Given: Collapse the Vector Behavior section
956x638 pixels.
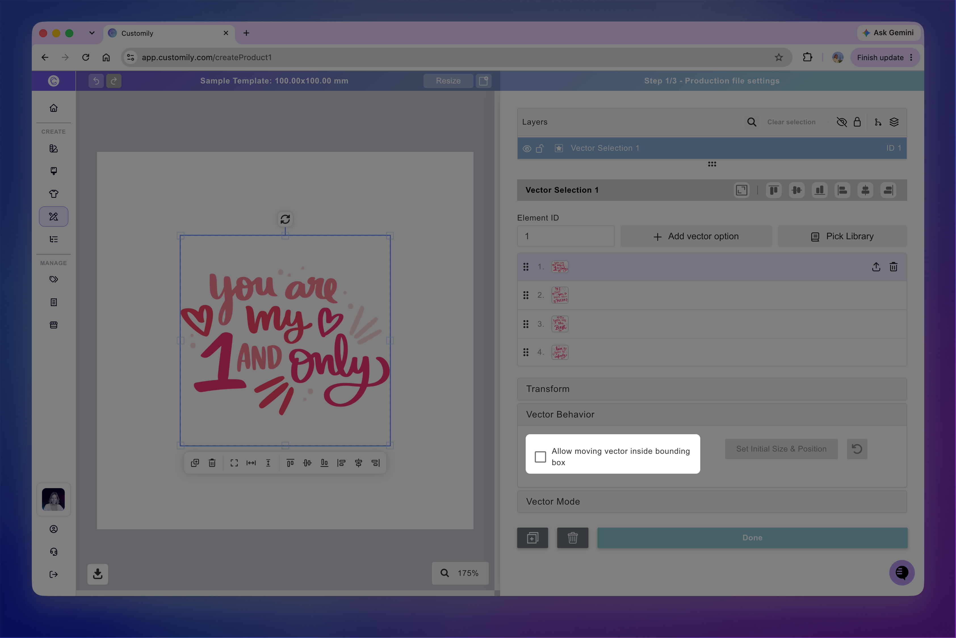Looking at the screenshot, I should (x=712, y=415).
